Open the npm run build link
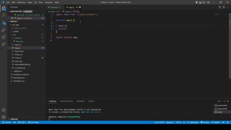This screenshot has width=231, height=130. coord(93,112)
